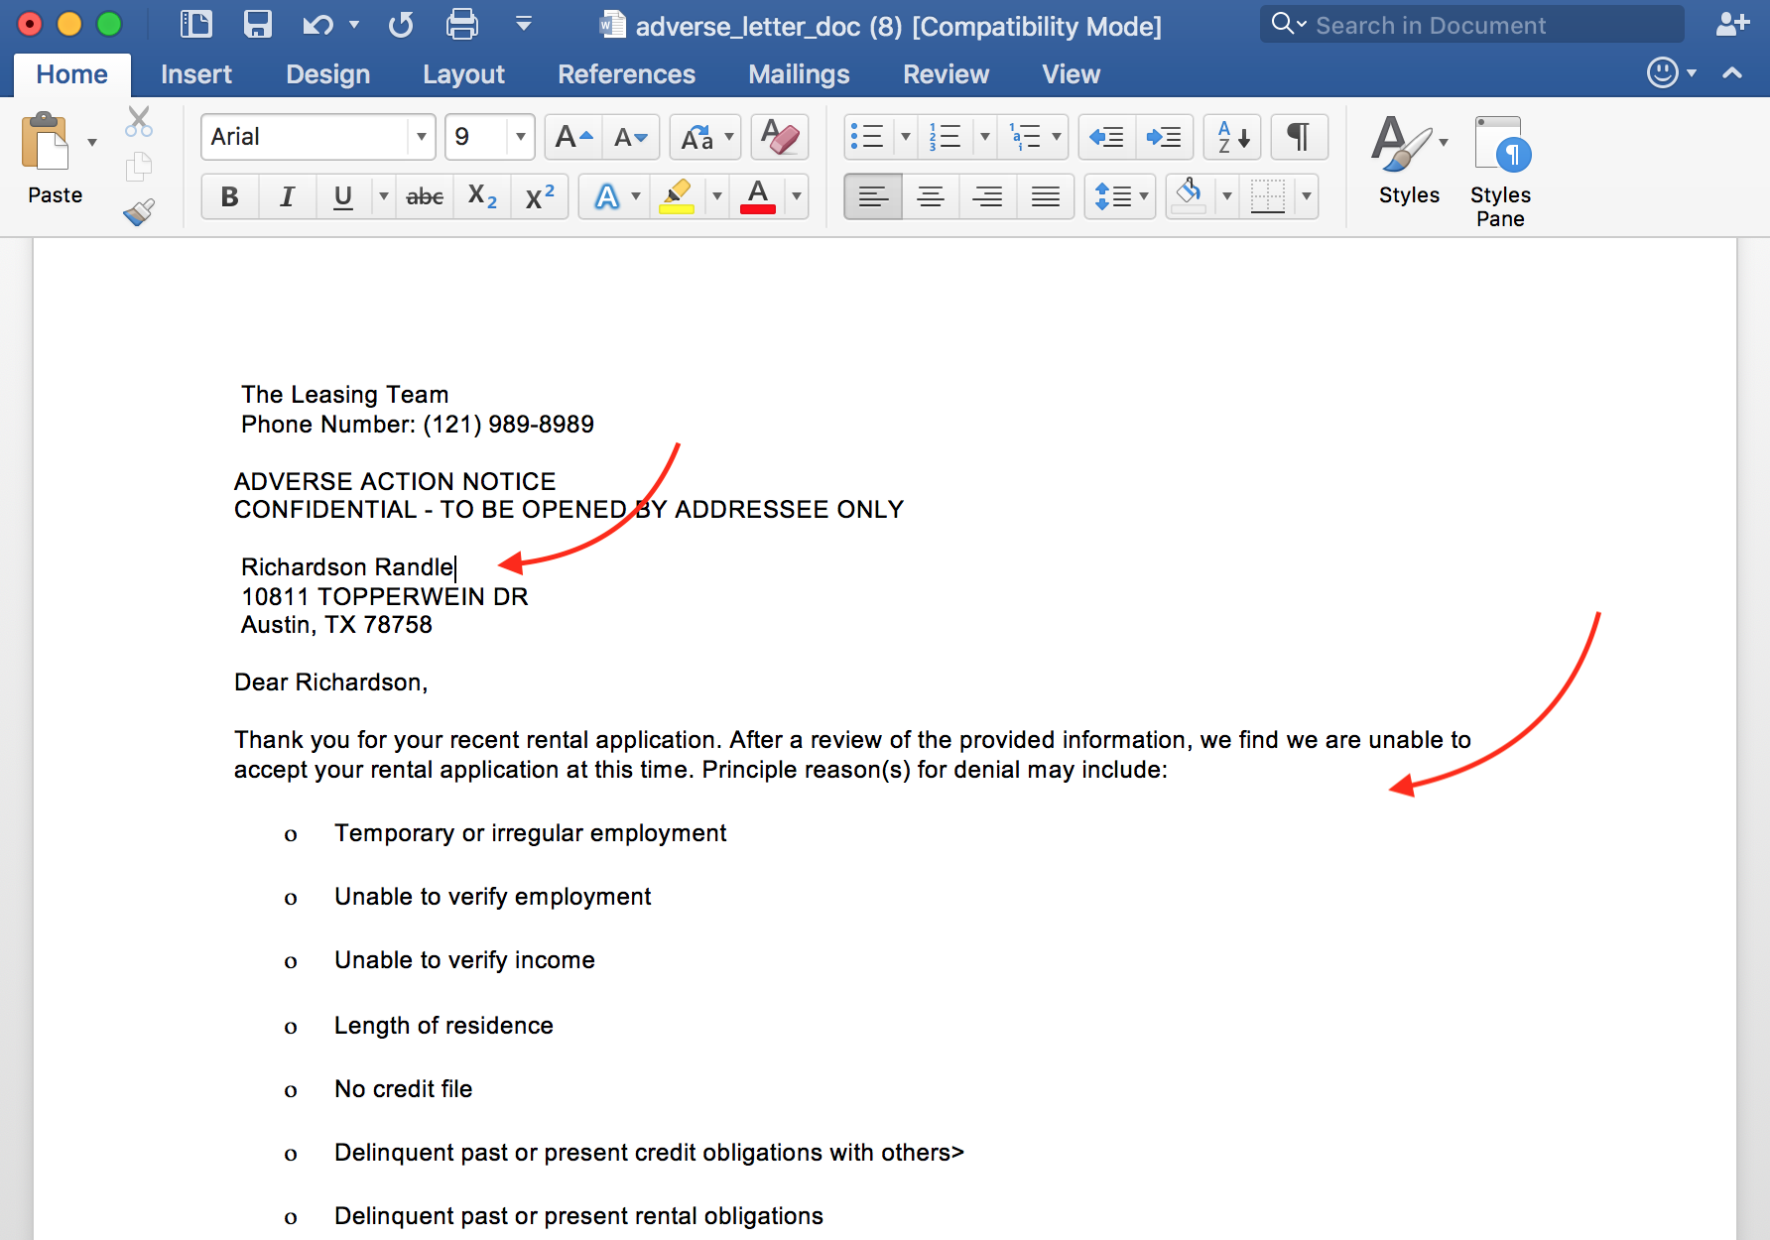Apply the red font color swatch

point(758,196)
